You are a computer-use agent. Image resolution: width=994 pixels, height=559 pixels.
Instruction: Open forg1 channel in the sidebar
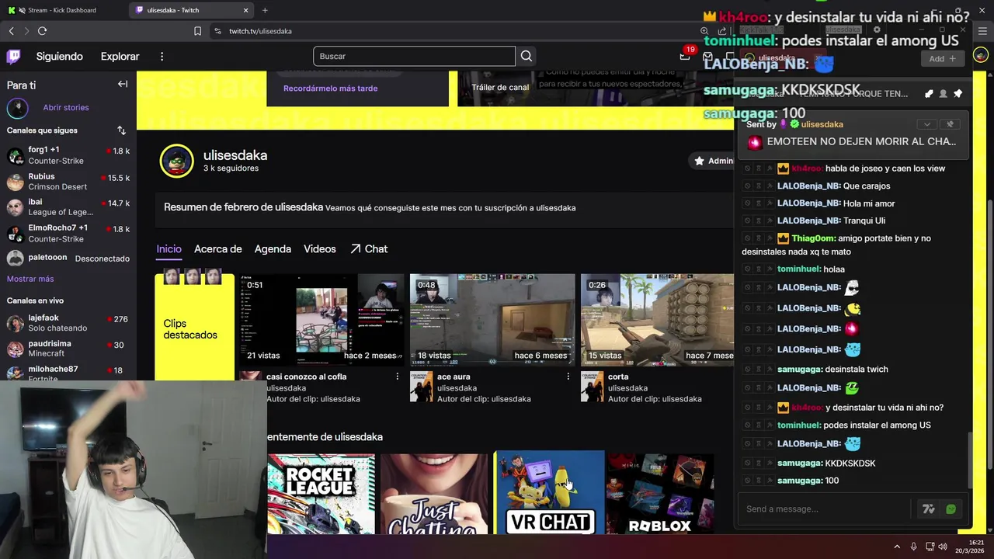tap(68, 155)
